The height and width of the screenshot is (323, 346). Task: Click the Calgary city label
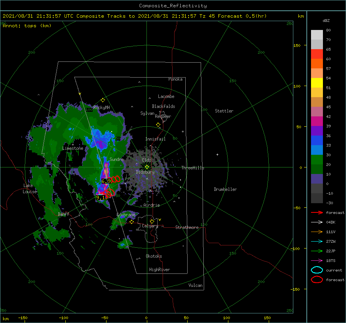point(150,226)
